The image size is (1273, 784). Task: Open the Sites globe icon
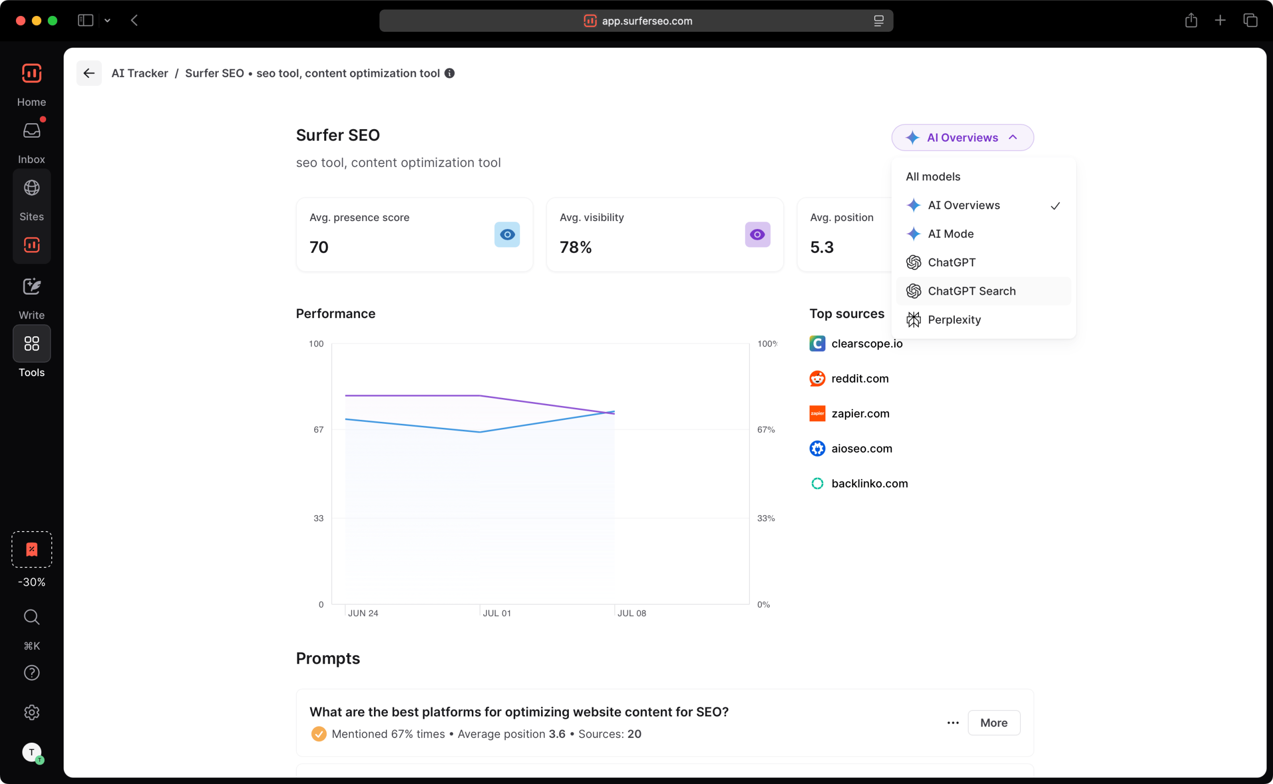coord(31,188)
